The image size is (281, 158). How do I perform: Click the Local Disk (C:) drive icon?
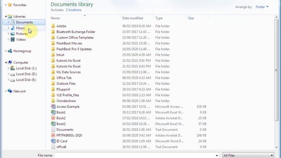[x=13, y=68]
